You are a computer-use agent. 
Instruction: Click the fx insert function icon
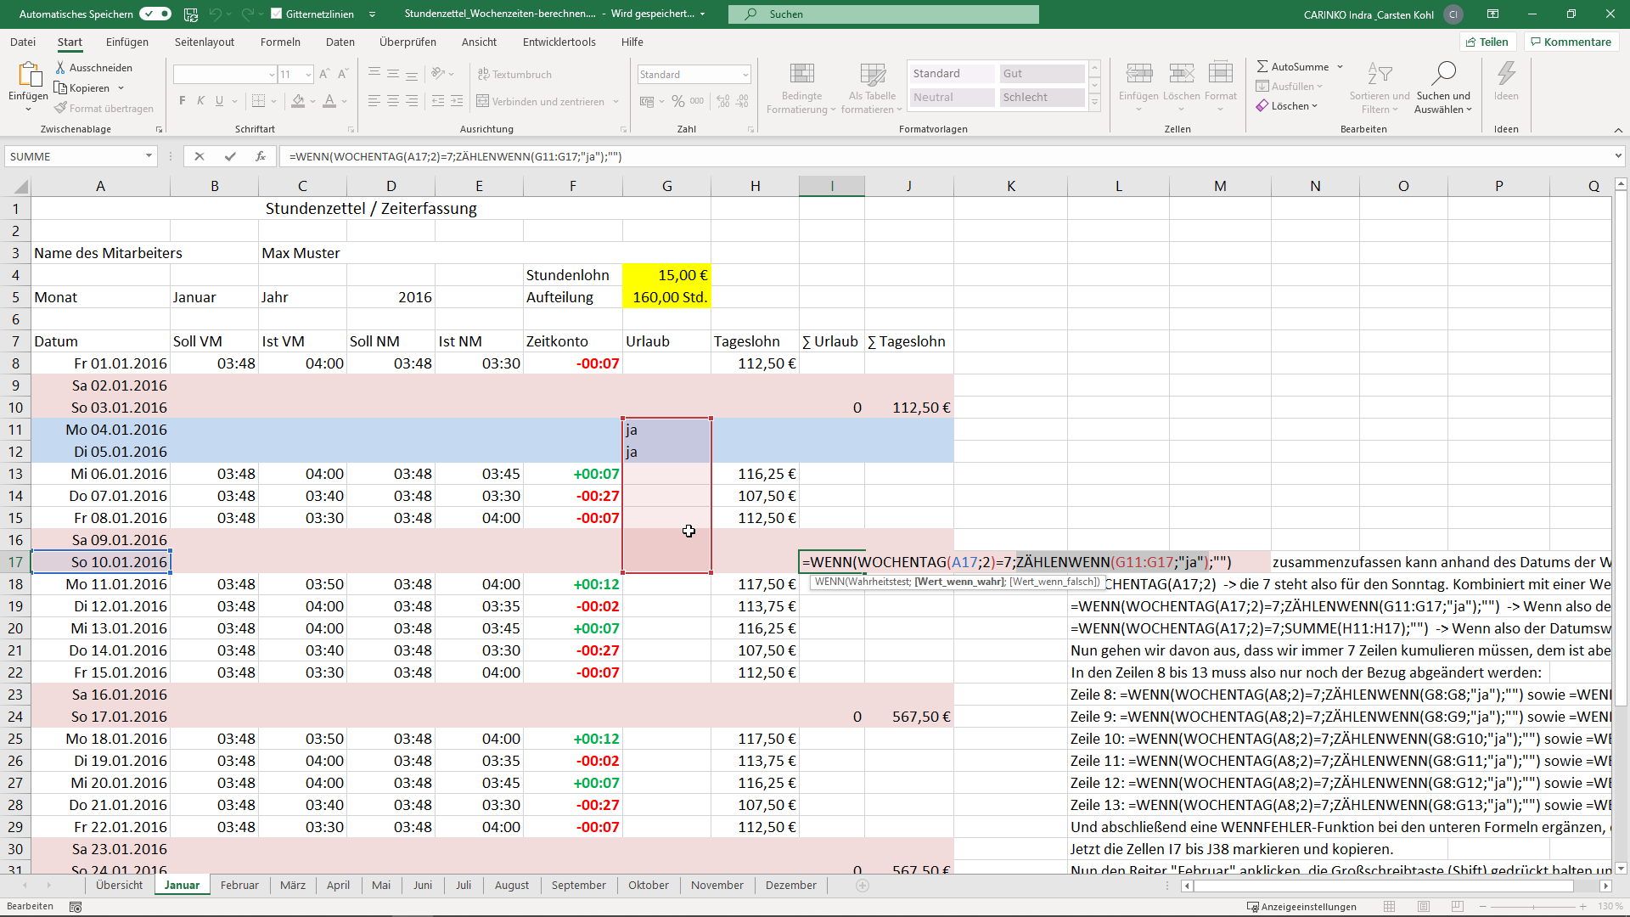coord(261,156)
